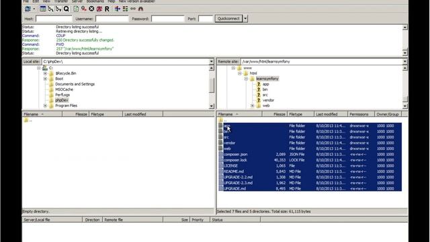Select UPGRADE-2.3.md in remote file list
This screenshot has height=242, width=430.
310,183
